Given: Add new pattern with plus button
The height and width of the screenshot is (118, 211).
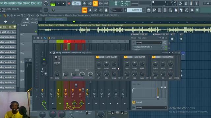Looking at the screenshot, I should [x=144, y=10].
